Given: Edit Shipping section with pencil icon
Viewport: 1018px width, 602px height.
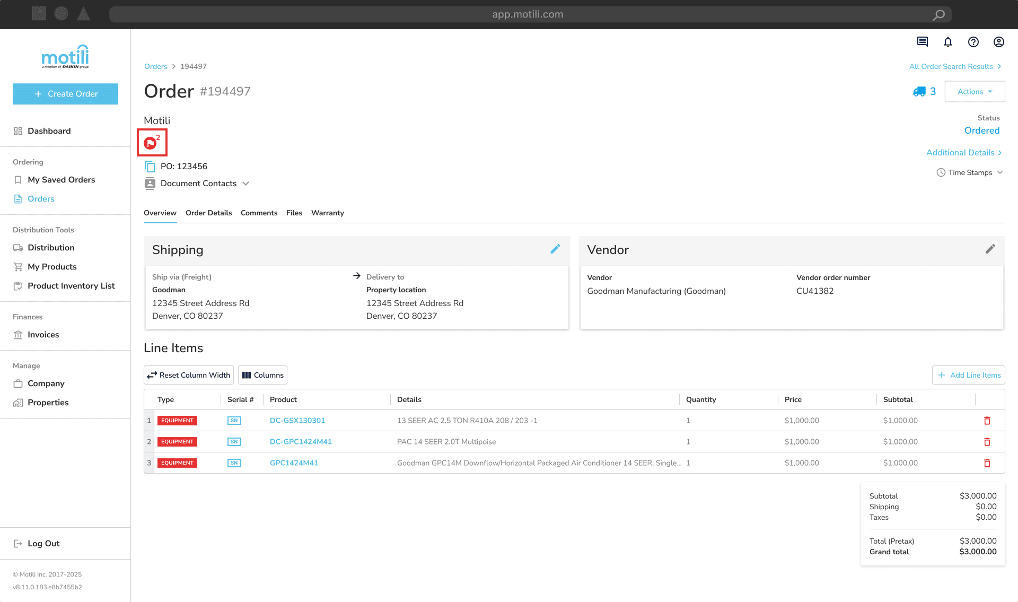Looking at the screenshot, I should coord(555,249).
